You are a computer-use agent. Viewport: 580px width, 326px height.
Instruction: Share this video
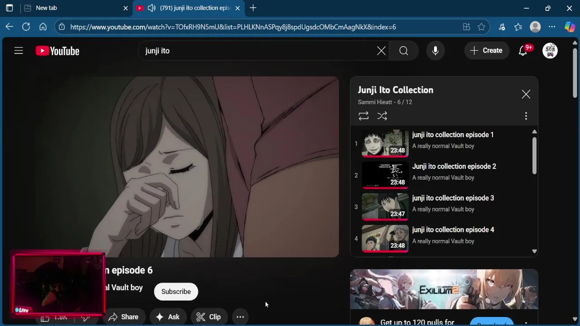tap(123, 317)
